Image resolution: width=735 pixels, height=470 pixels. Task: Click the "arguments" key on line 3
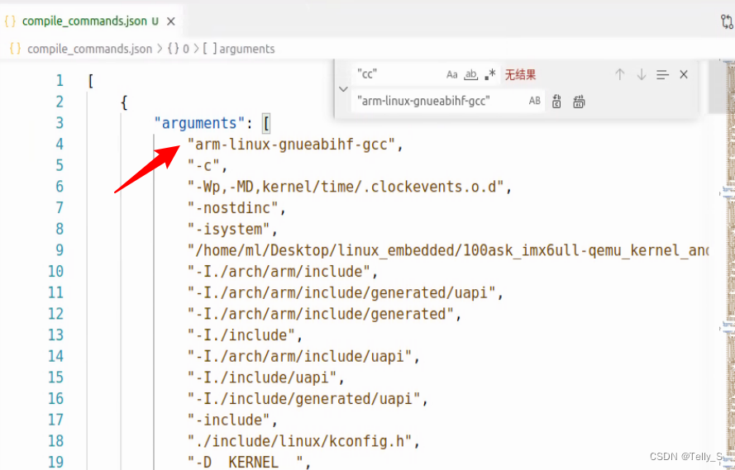coord(200,123)
